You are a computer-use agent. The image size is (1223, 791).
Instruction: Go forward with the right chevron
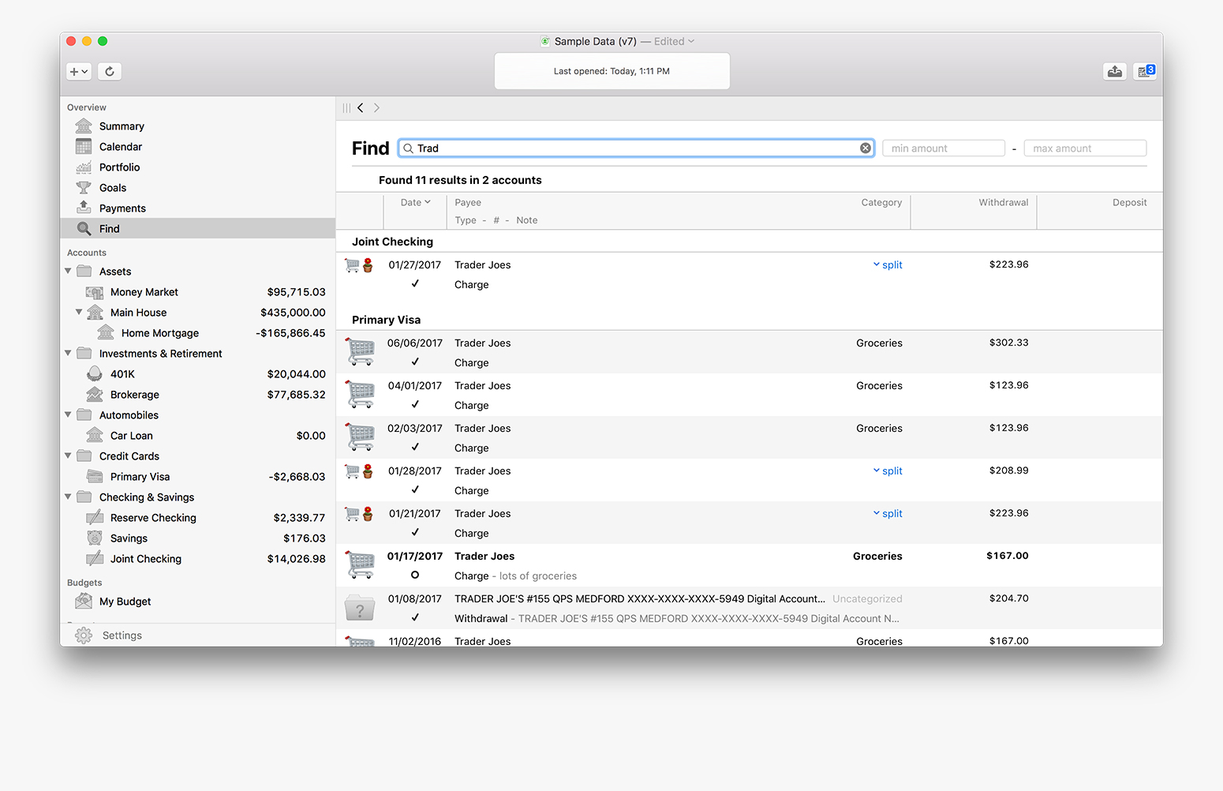click(376, 108)
